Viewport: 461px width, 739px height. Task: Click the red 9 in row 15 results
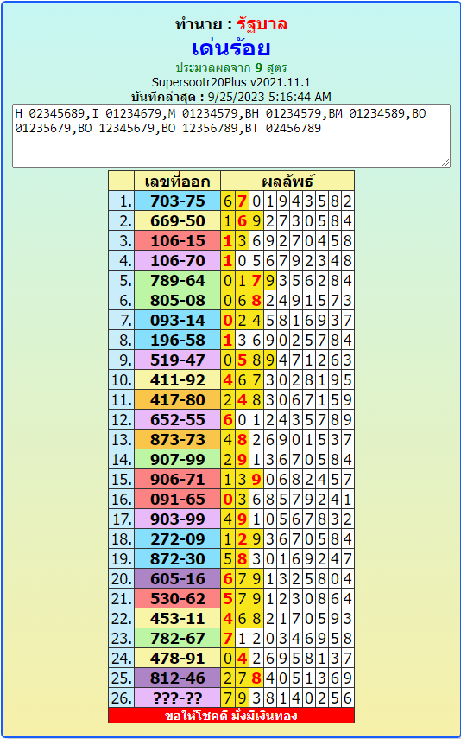(x=256, y=480)
